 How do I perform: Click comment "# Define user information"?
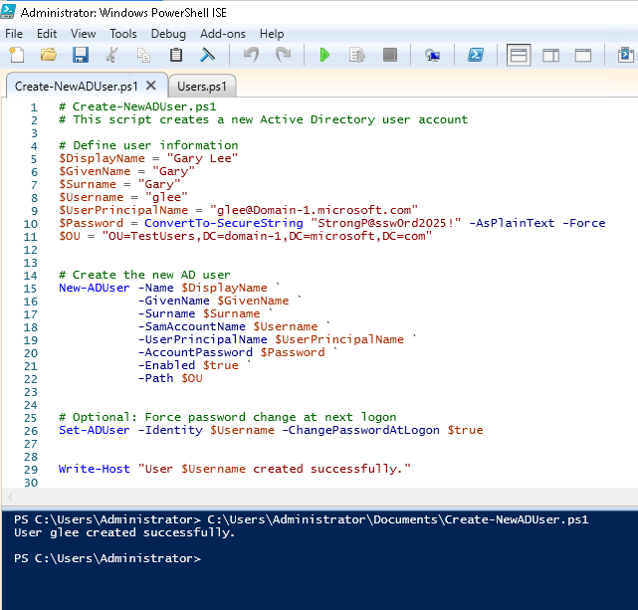point(148,145)
